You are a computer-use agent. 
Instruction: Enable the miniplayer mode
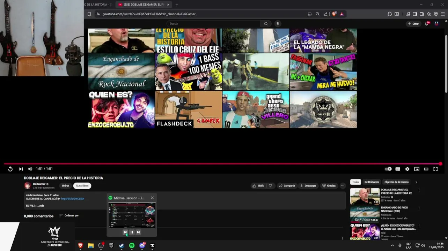417,169
